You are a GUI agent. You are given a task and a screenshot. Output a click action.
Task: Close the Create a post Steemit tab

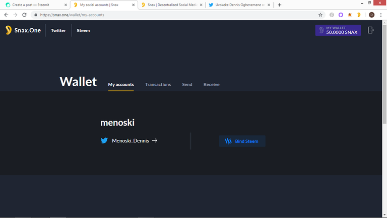point(66,5)
